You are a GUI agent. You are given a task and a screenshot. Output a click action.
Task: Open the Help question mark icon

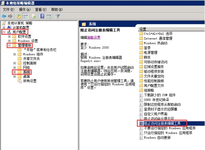pos(42,16)
